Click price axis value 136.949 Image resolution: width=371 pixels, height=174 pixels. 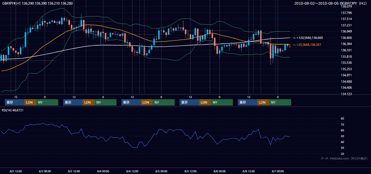pos(347,31)
